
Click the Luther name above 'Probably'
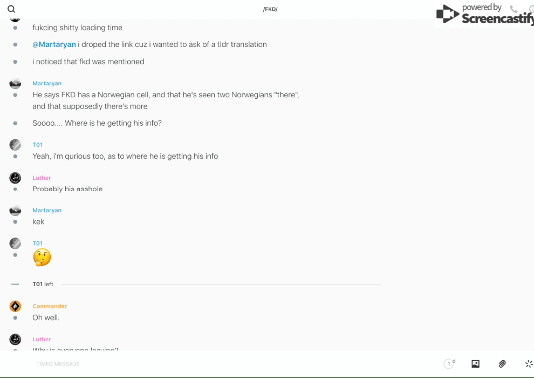[x=42, y=178]
